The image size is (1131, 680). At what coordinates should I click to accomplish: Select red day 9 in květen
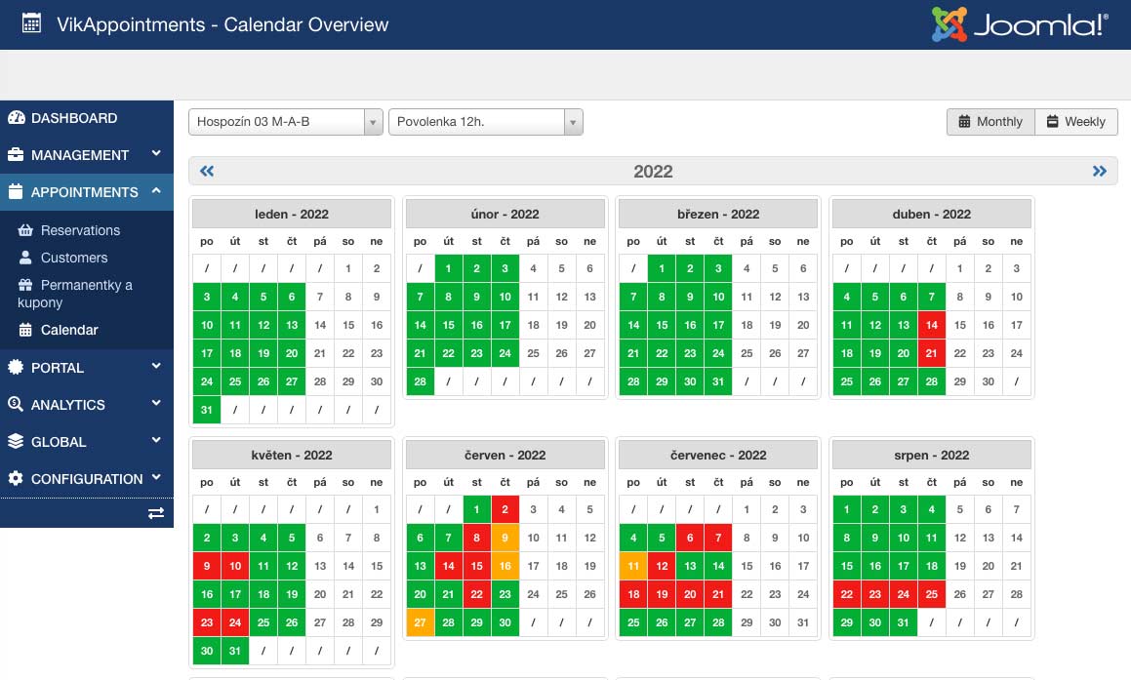coord(207,566)
